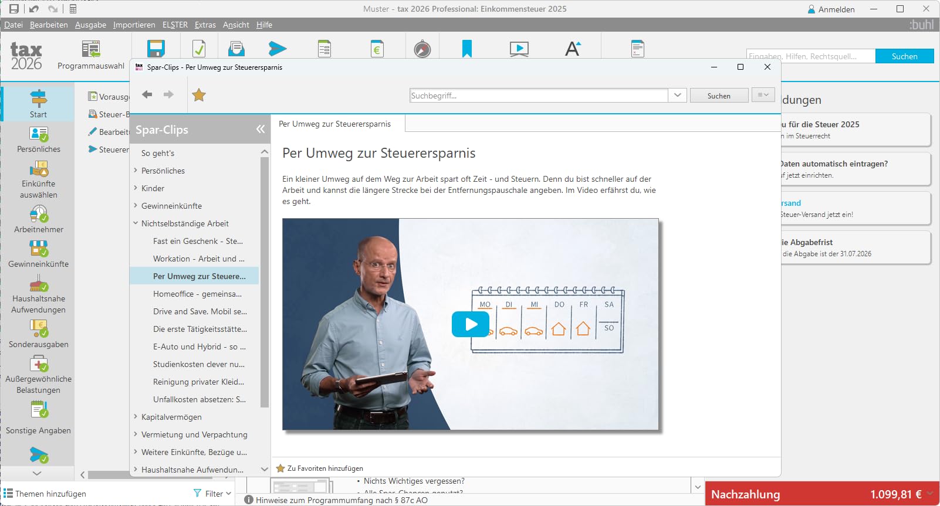Open the Suchbegriff dropdown arrow
Image resolution: width=940 pixels, height=506 pixels.
pos(678,95)
